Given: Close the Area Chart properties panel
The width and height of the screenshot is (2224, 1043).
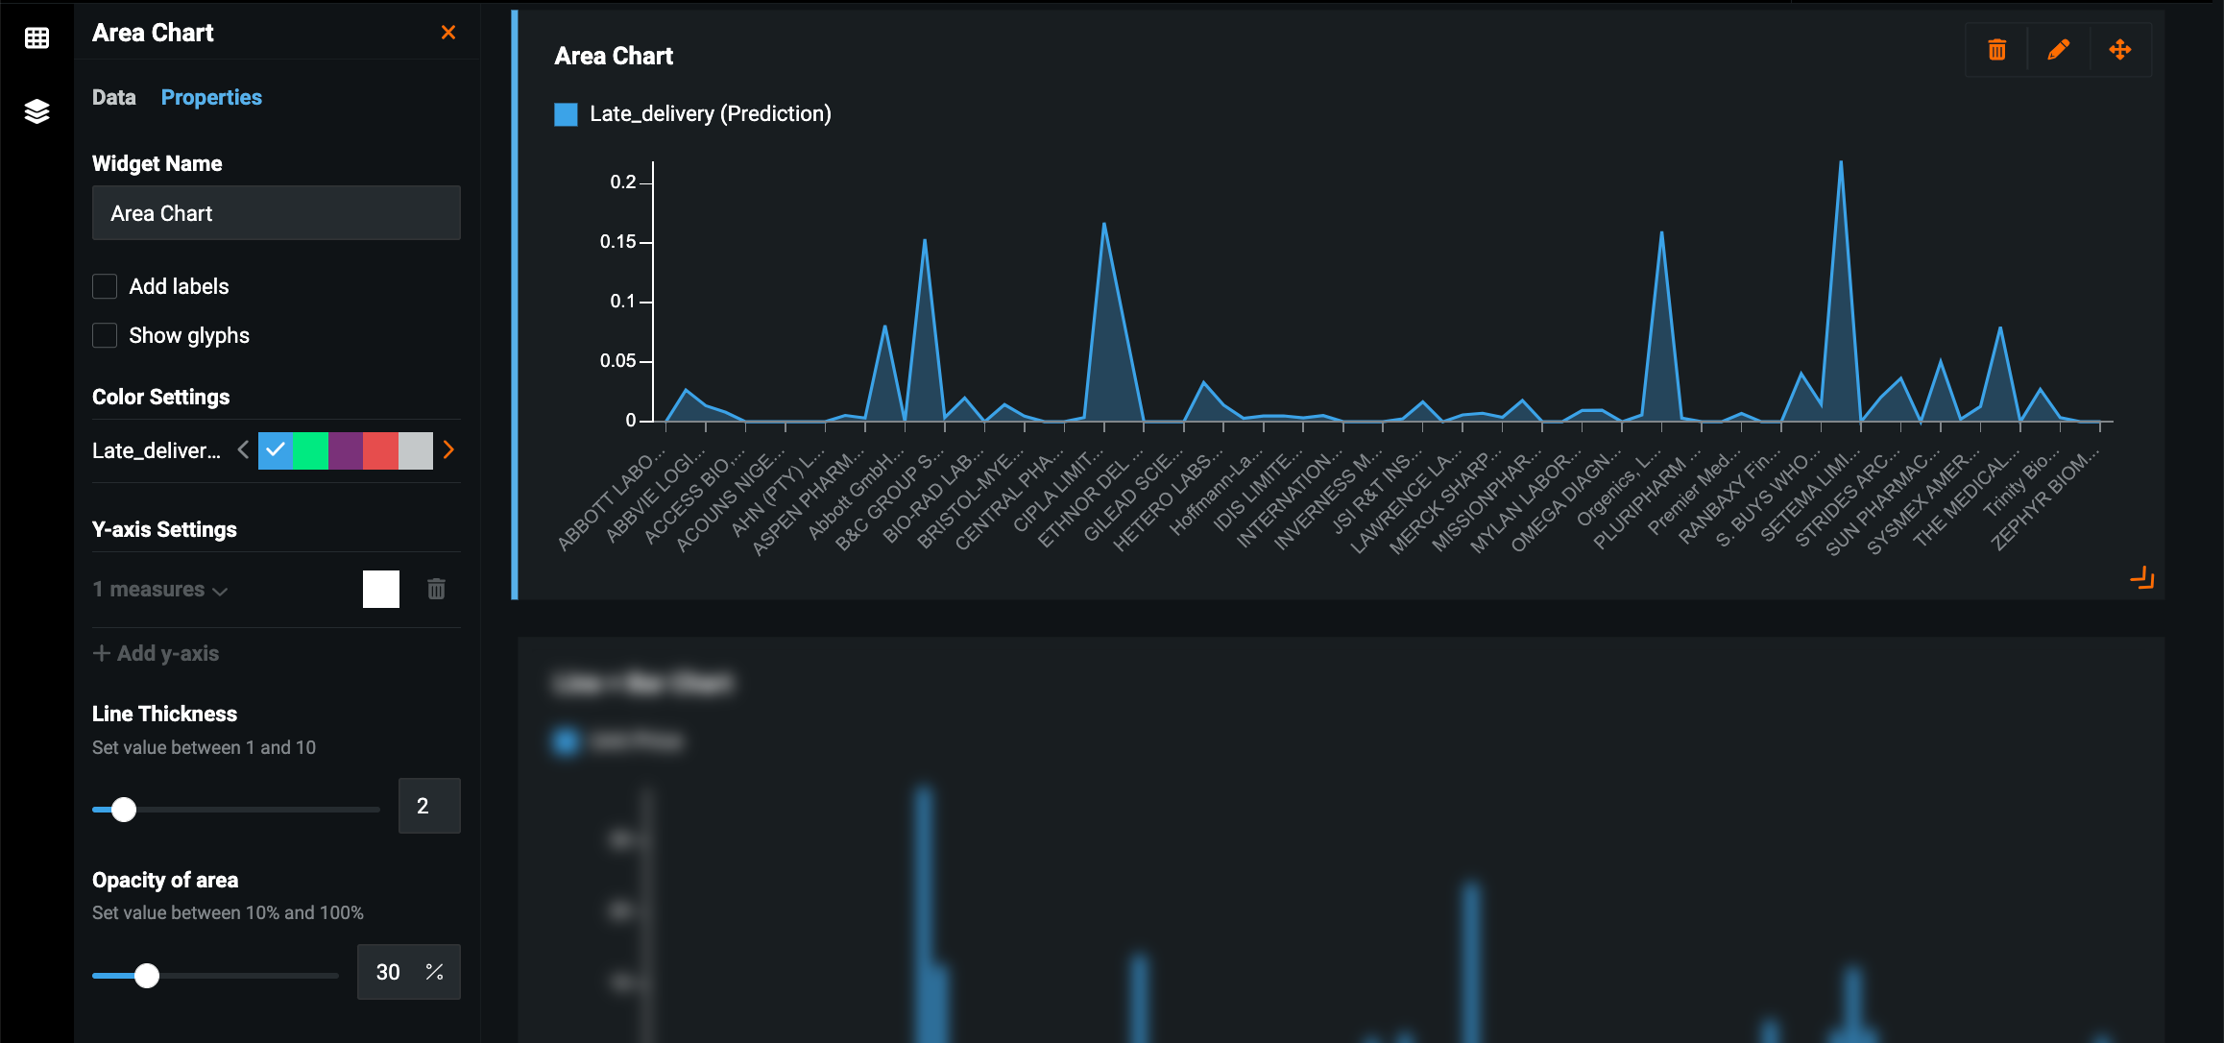Looking at the screenshot, I should click(x=447, y=33).
